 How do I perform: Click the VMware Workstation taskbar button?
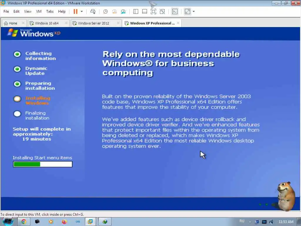click(x=91, y=222)
